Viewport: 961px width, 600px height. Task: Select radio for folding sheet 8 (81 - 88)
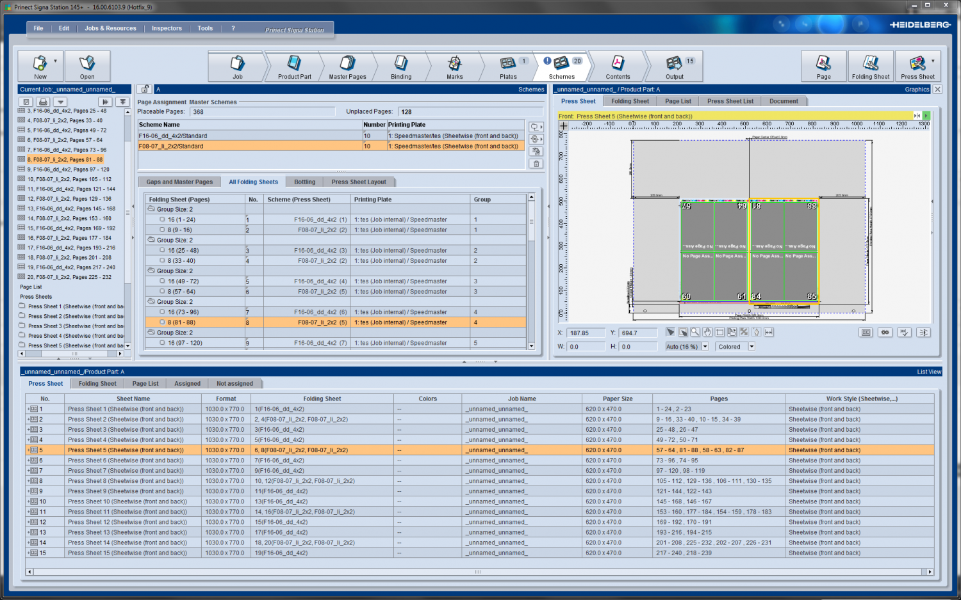pos(163,322)
